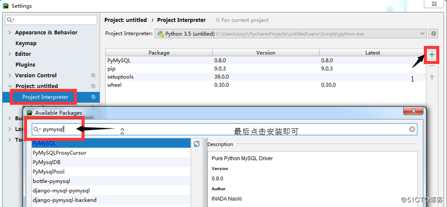This screenshot has width=447, height=207.
Task: Select django-pymysql-backend package
Action: [x=111, y=200]
